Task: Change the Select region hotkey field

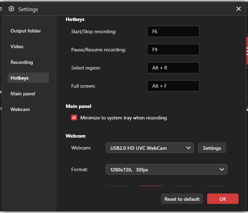Action: pyautogui.click(x=173, y=68)
